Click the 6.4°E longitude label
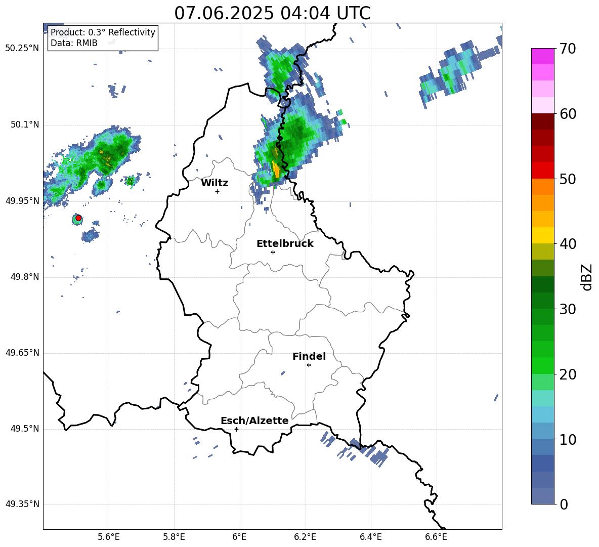Viewport: 599px width, 547px height. (x=370, y=537)
